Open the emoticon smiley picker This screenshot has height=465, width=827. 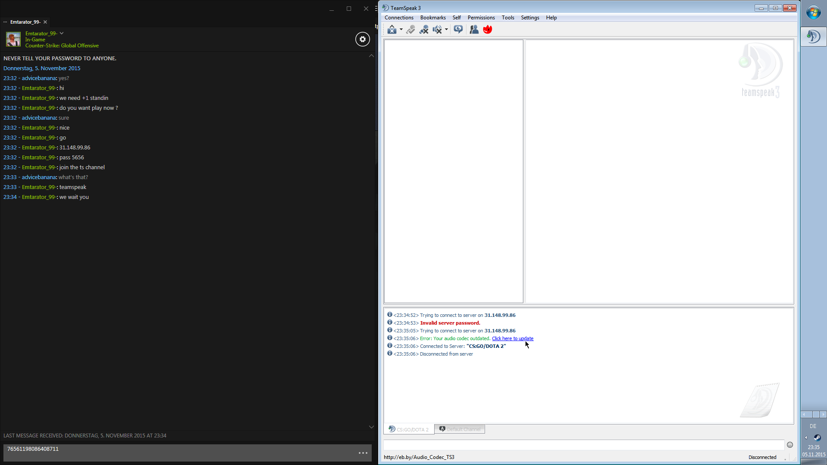790,445
